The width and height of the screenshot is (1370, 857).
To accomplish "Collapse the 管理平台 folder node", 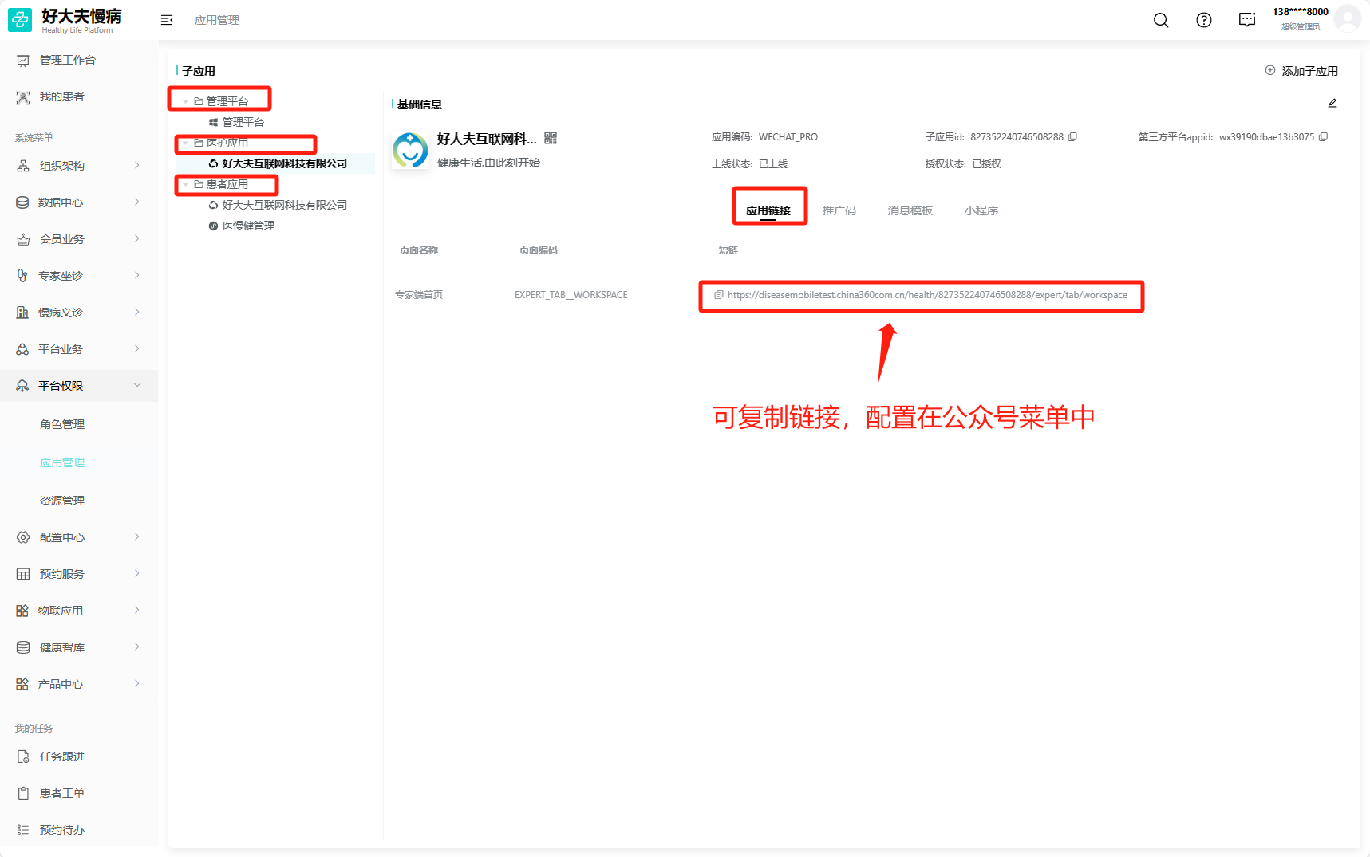I will [x=186, y=101].
